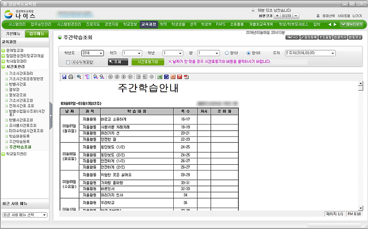Screen dimensions: 368x229
Task: Click the red export icon in report toolbar
Action: point(179,77)
